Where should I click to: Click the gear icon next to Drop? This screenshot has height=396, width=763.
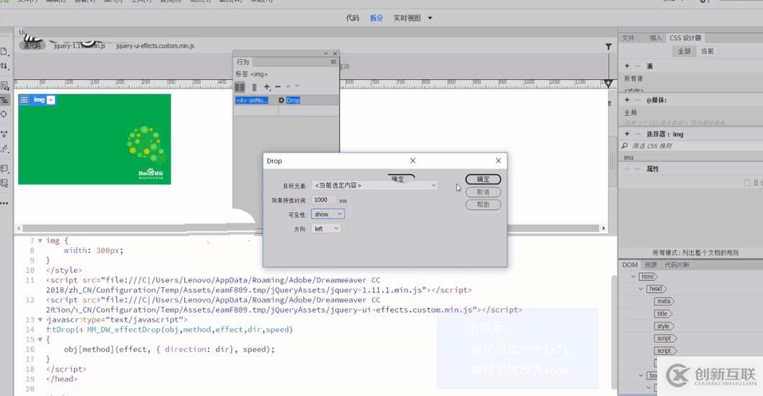[x=281, y=100]
